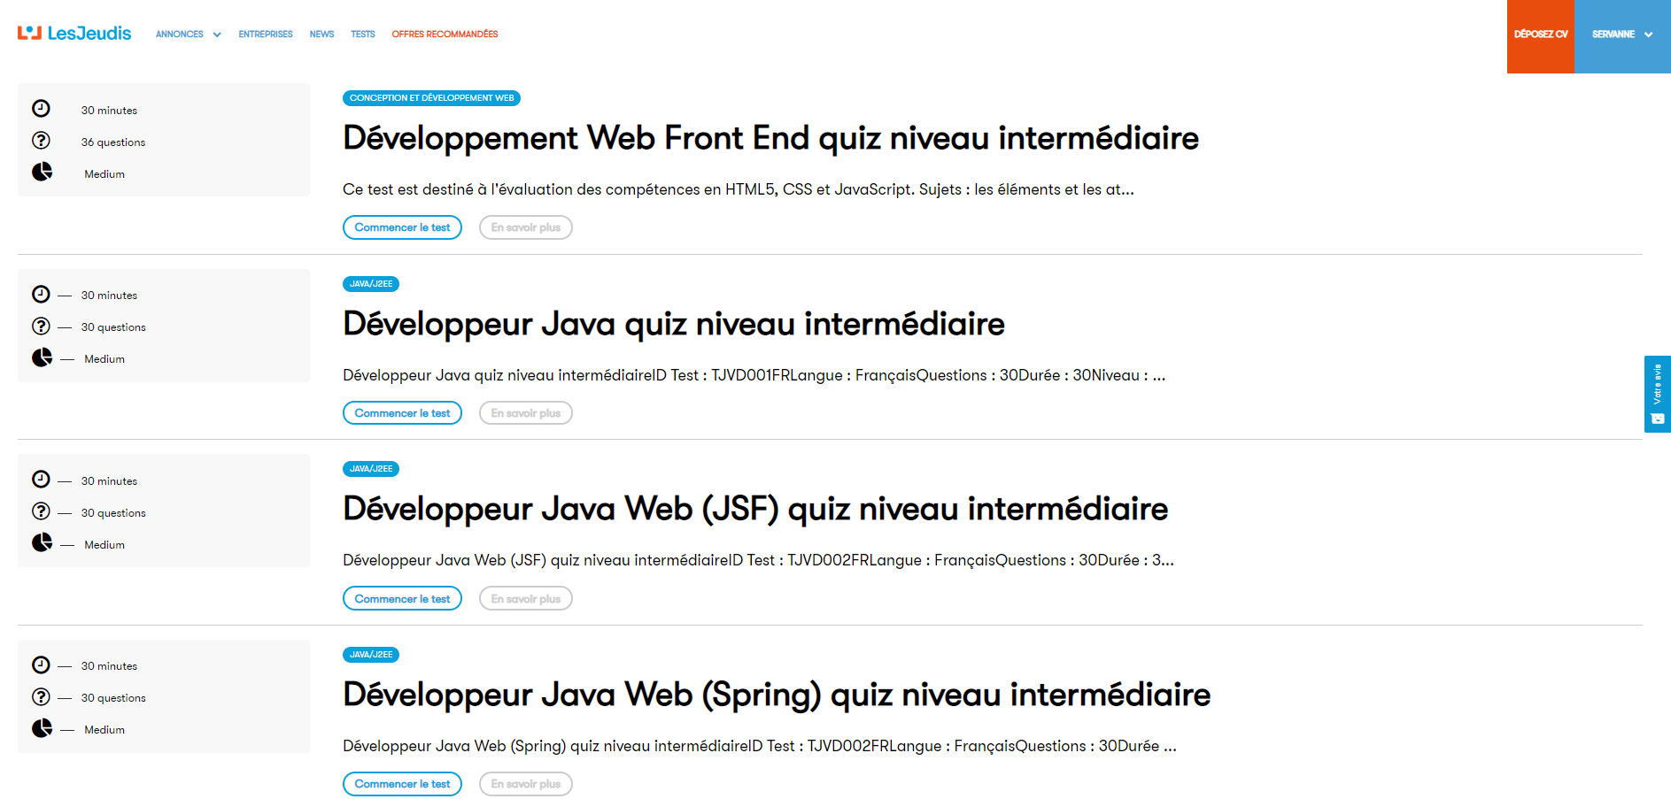Go to the News menu item

(x=321, y=35)
